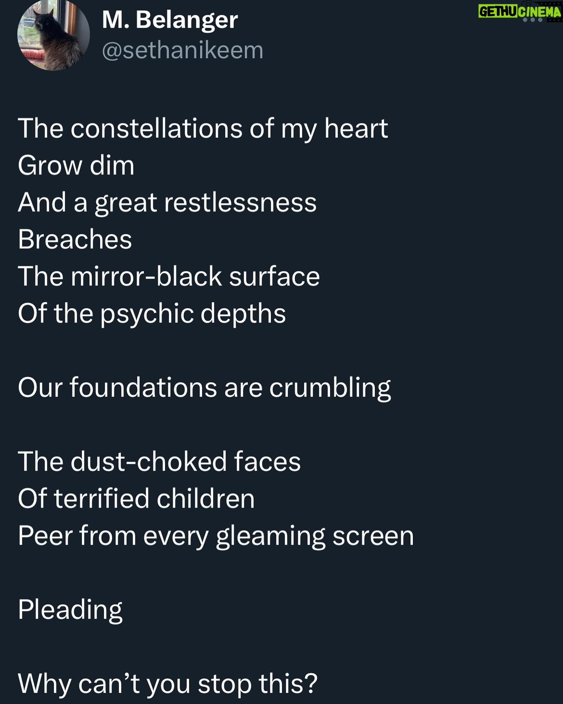Open the three-dot more options menu

pos(533,20)
